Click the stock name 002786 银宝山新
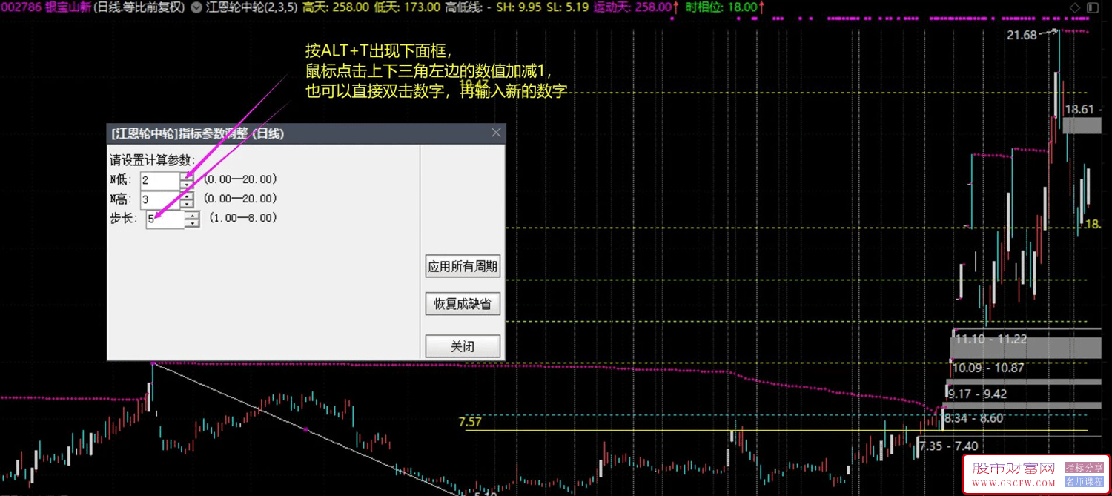The height and width of the screenshot is (496, 1112). tap(45, 7)
